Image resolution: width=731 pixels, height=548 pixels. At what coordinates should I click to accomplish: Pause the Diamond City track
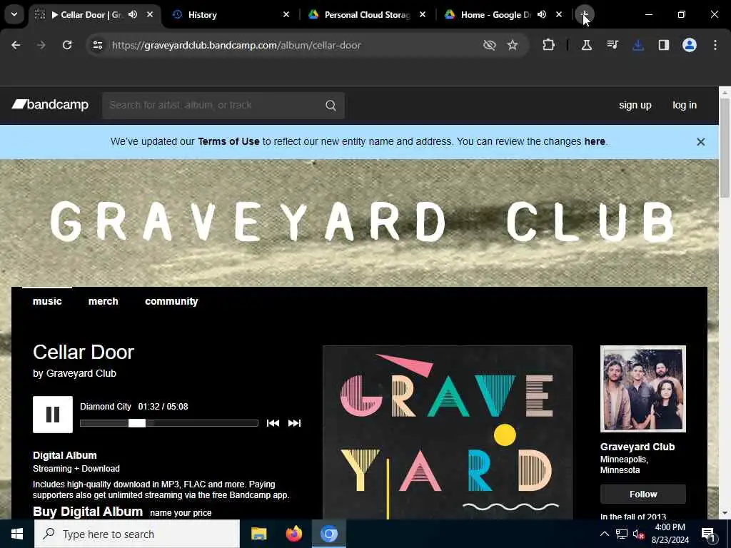53,415
